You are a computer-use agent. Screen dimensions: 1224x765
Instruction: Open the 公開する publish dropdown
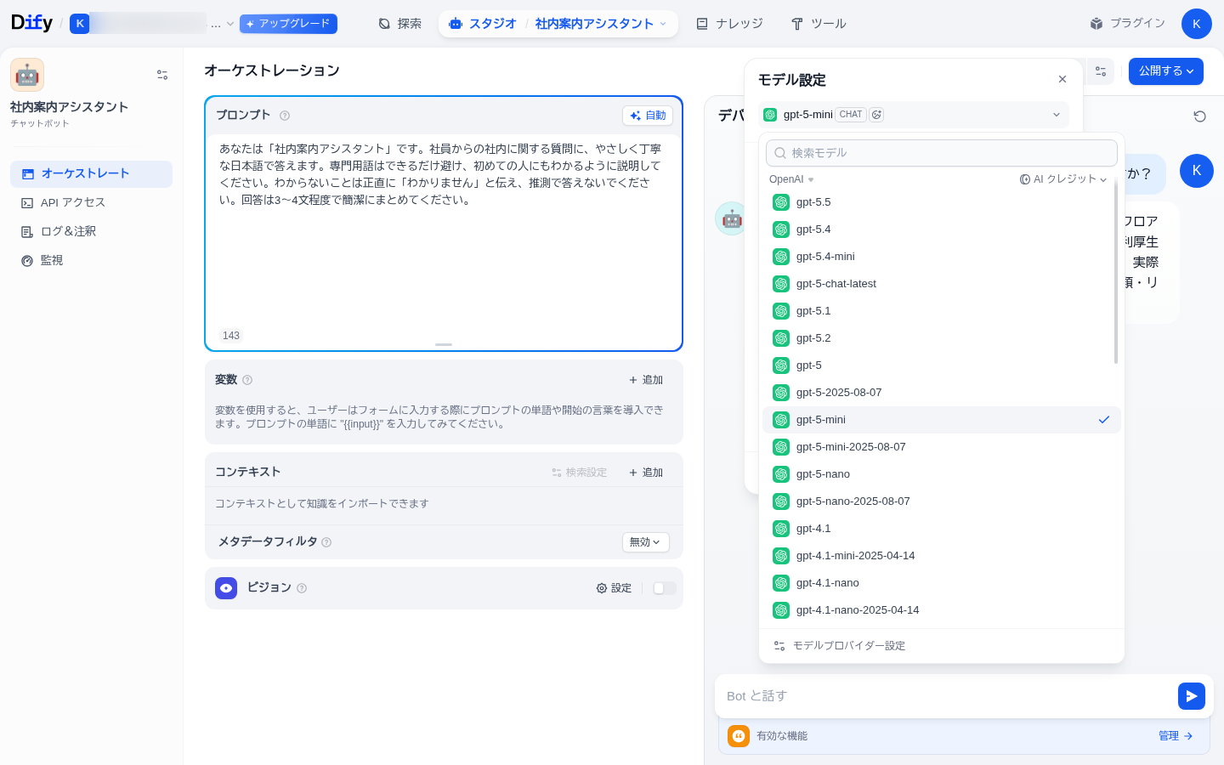1166,71
